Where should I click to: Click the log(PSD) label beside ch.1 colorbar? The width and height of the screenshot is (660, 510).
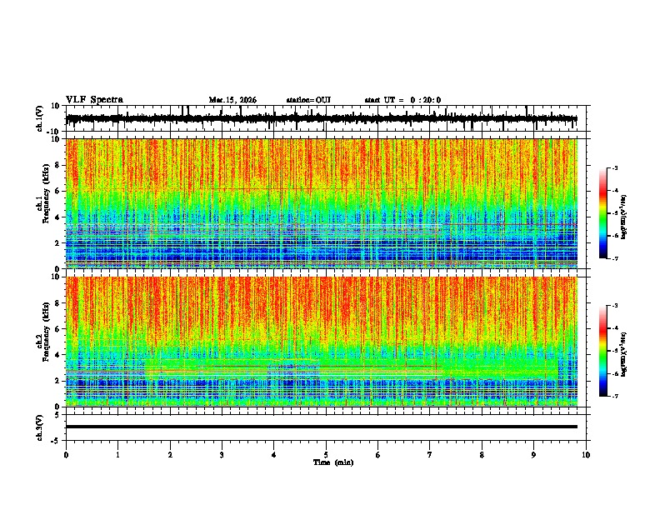click(624, 217)
